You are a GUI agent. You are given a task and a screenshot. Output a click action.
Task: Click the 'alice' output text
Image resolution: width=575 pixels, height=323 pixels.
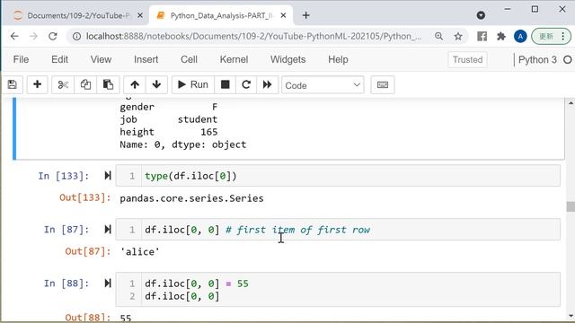click(140, 252)
